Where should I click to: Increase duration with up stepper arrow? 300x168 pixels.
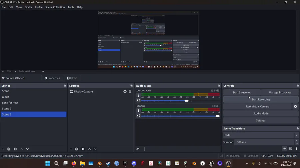[297, 141]
